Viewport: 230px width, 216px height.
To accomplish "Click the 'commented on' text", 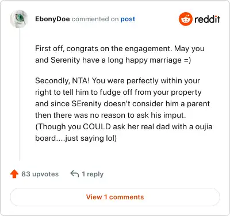I will point(95,19).
